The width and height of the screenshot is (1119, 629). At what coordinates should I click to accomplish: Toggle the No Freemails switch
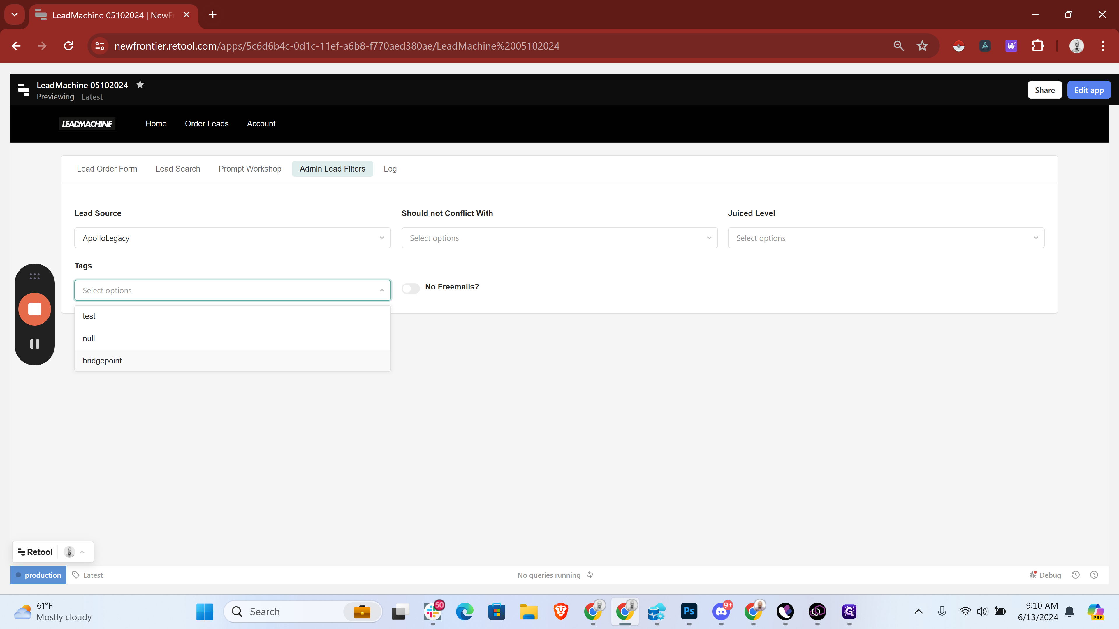click(411, 288)
